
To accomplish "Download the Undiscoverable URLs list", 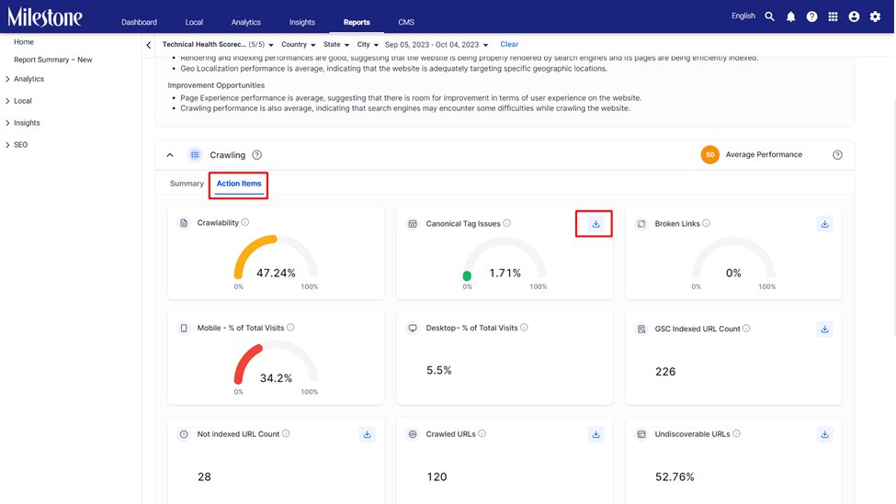I will click(824, 434).
